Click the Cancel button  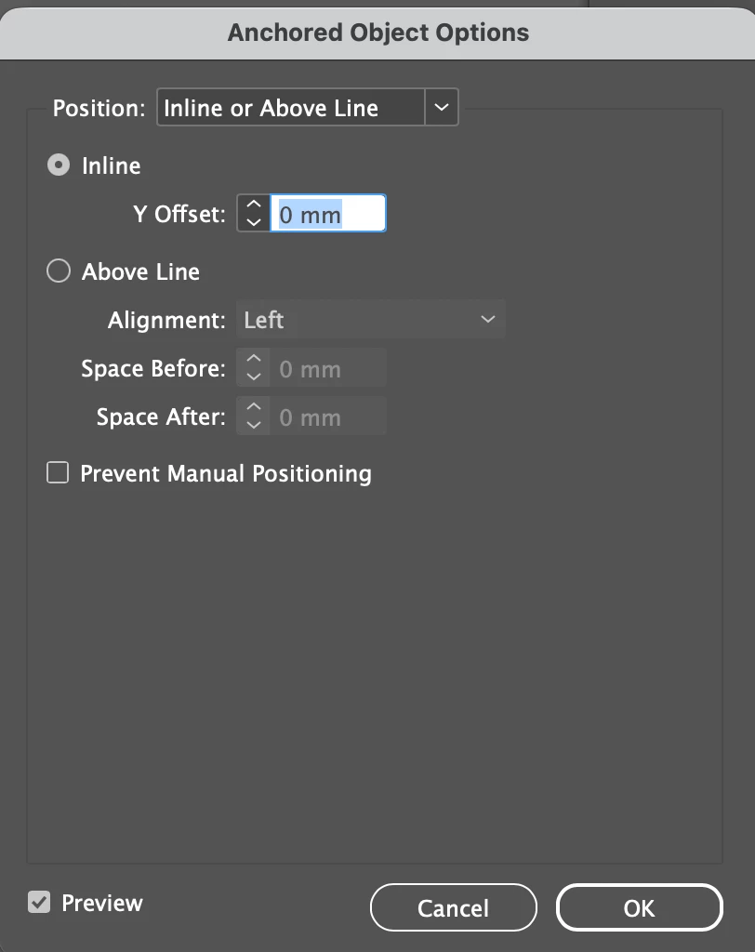[x=453, y=907]
